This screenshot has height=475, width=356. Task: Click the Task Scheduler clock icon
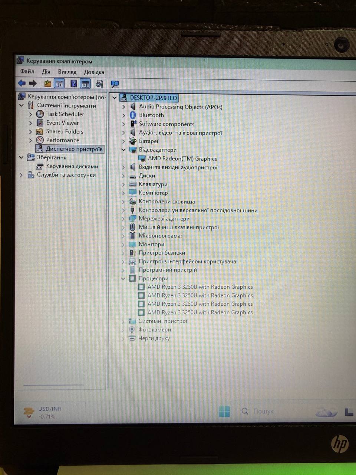point(40,114)
